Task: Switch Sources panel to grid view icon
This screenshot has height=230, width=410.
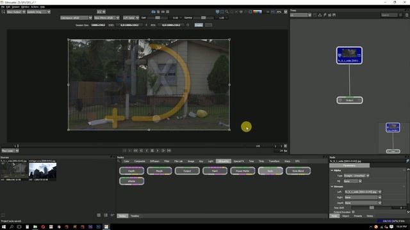Action: (112, 215)
